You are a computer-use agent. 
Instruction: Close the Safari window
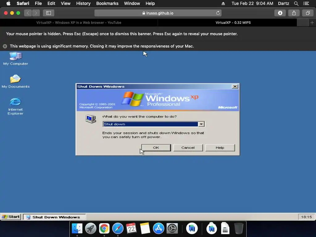[x=6, y=13]
